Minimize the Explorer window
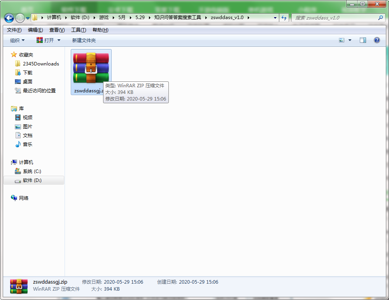This screenshot has width=389, height=300. 352,4
